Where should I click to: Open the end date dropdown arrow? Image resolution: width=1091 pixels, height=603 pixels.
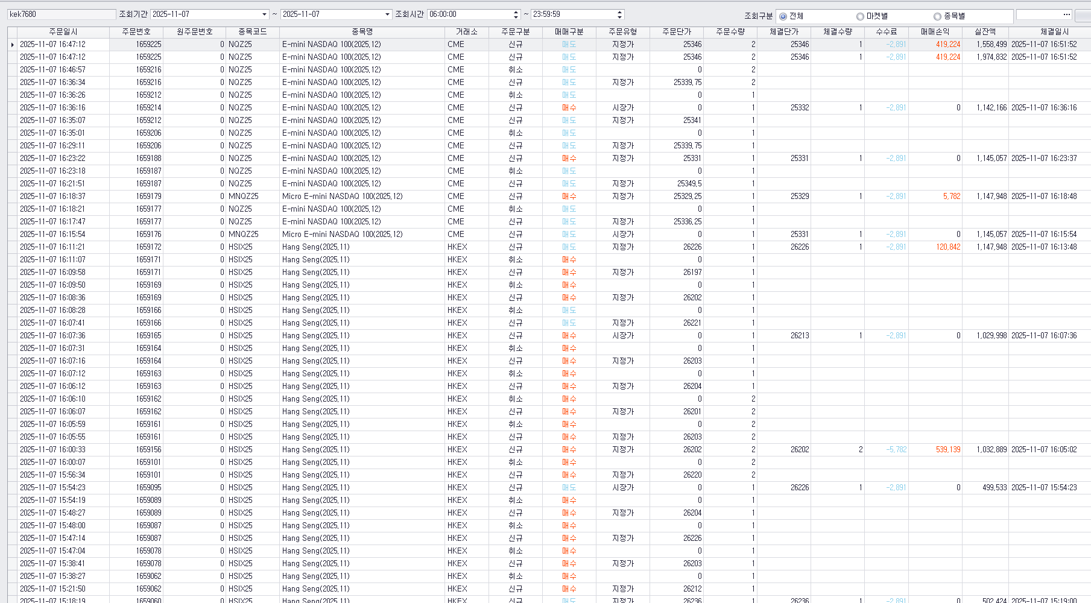(x=387, y=14)
